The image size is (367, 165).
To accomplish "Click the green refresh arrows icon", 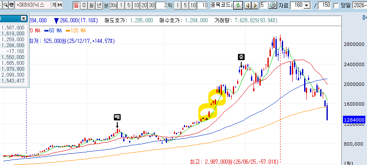I will [x=238, y=5].
